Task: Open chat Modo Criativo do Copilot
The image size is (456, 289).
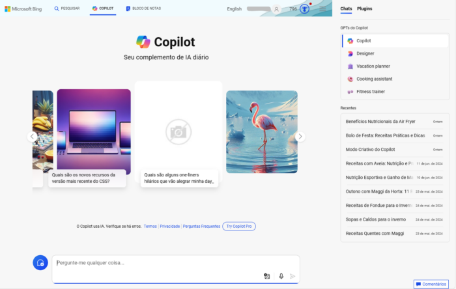Action: pyautogui.click(x=394, y=149)
